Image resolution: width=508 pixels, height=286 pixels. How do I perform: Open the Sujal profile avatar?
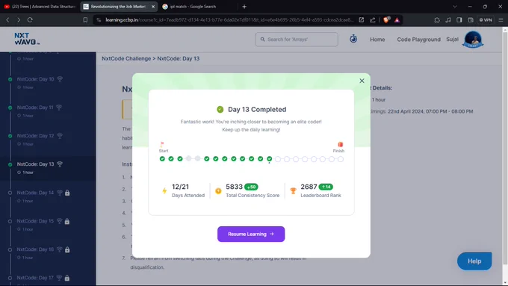(x=473, y=39)
